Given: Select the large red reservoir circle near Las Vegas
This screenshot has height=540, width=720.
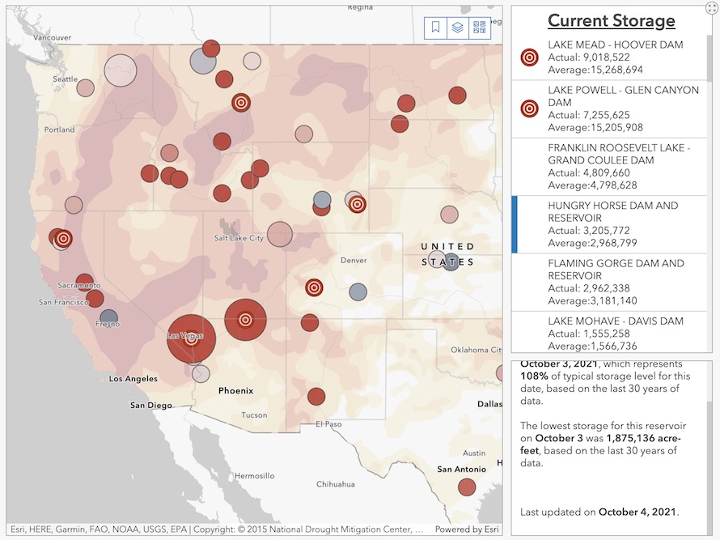Looking at the screenshot, I should tap(191, 339).
